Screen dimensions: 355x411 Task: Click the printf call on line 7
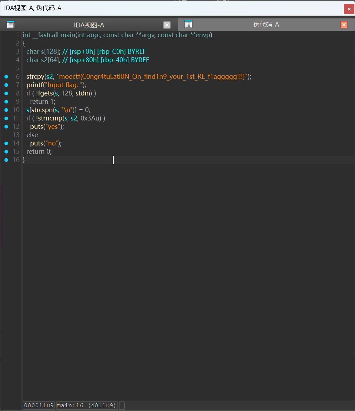pyautogui.click(x=35, y=85)
